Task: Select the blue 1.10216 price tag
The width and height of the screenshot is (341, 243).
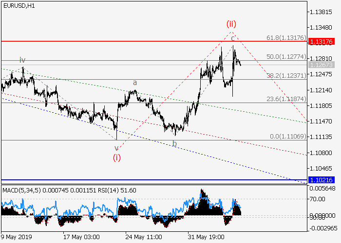Action: coord(321,180)
